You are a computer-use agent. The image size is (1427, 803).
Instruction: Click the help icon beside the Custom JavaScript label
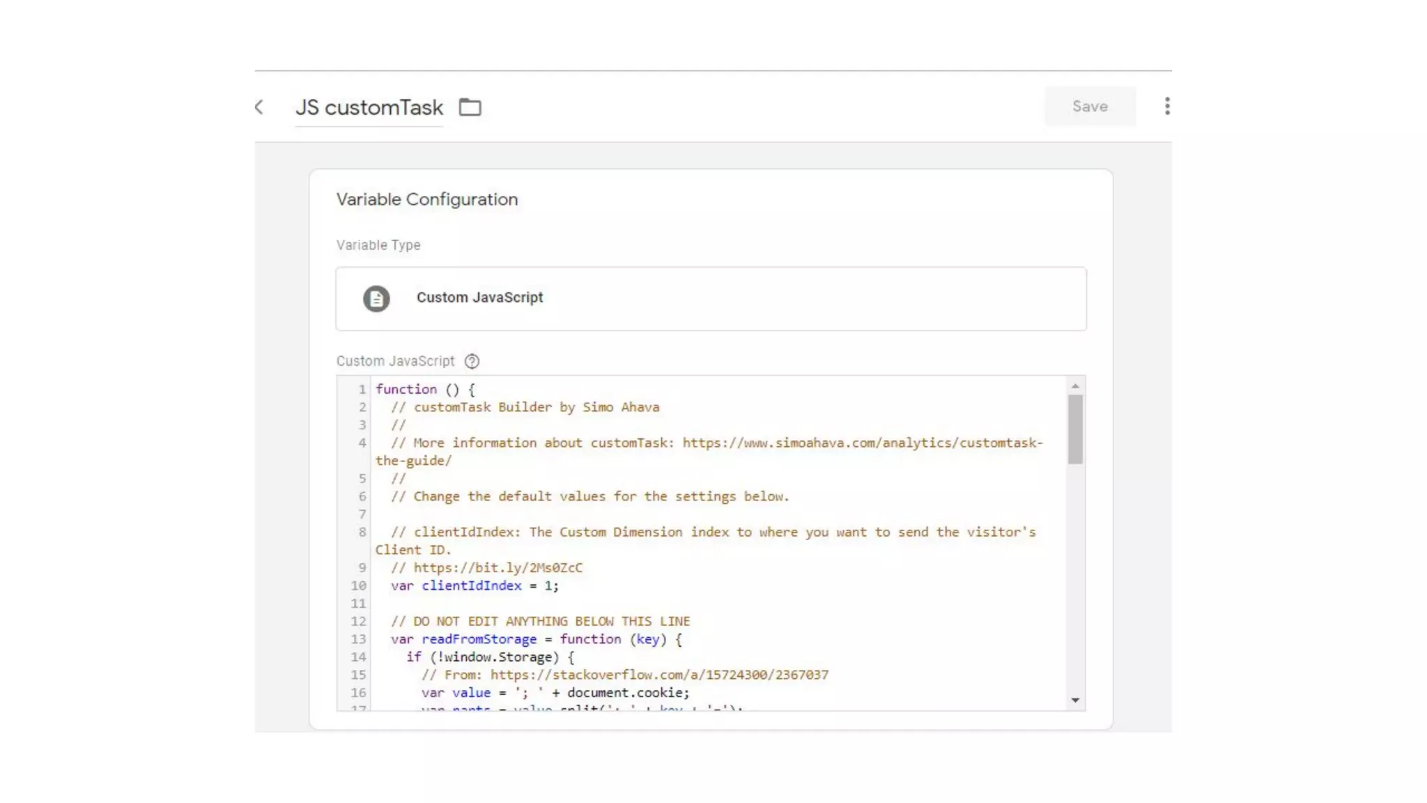pyautogui.click(x=472, y=361)
